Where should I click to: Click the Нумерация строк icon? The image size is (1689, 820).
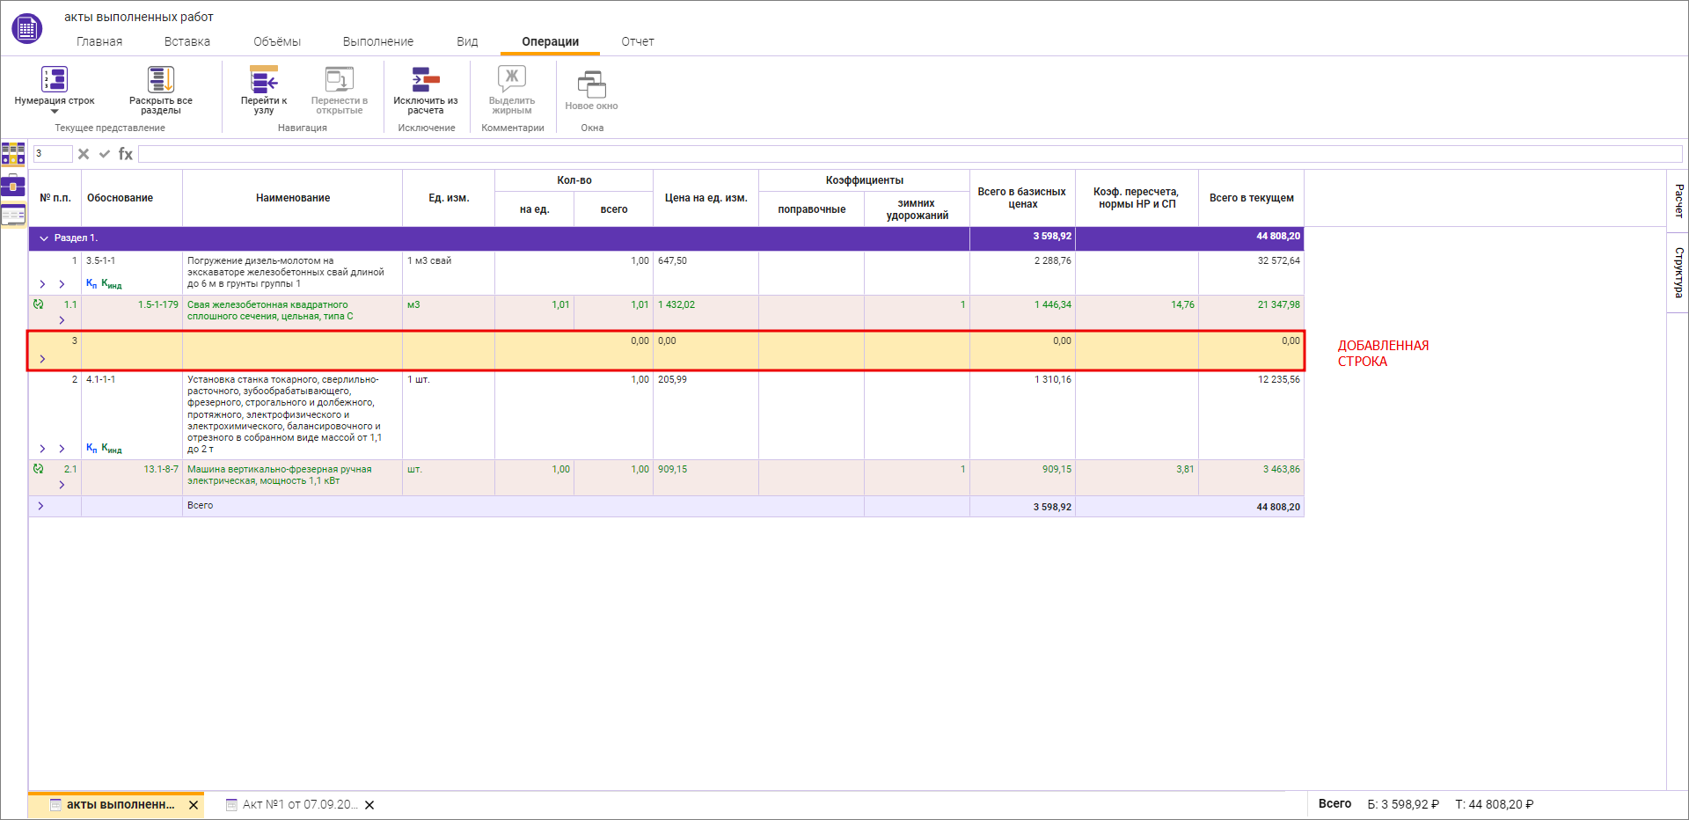[x=55, y=80]
